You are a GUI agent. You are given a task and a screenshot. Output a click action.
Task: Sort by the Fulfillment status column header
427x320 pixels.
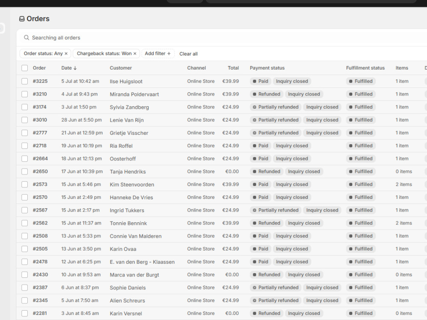pos(365,68)
